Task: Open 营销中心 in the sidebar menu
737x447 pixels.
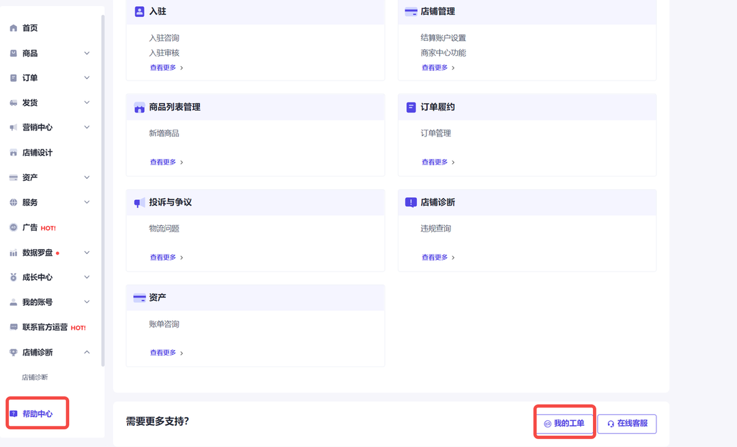Action: point(37,128)
